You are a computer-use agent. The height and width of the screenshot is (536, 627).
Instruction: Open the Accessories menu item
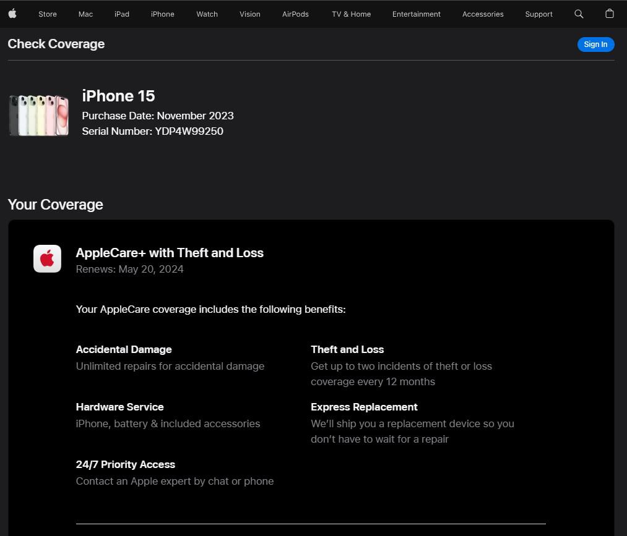coord(483,14)
